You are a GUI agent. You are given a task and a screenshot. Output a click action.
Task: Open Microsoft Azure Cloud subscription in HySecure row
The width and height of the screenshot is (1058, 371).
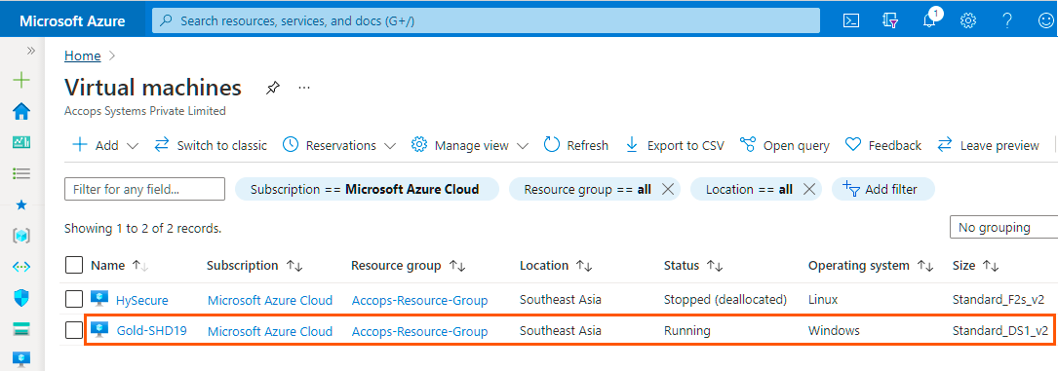[x=270, y=300]
